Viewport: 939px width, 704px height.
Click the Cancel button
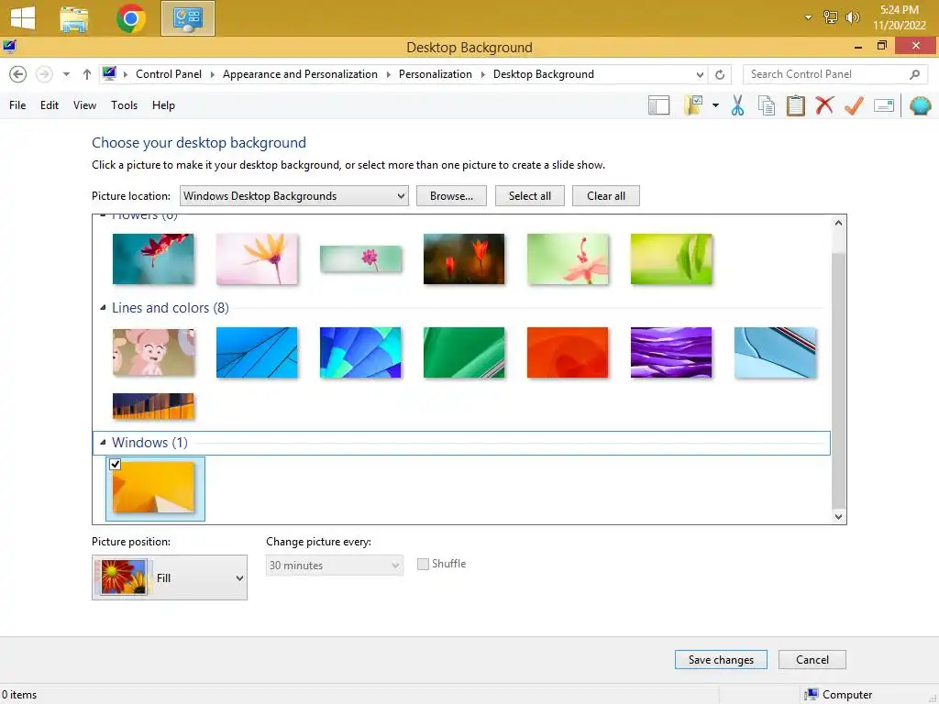pos(812,660)
